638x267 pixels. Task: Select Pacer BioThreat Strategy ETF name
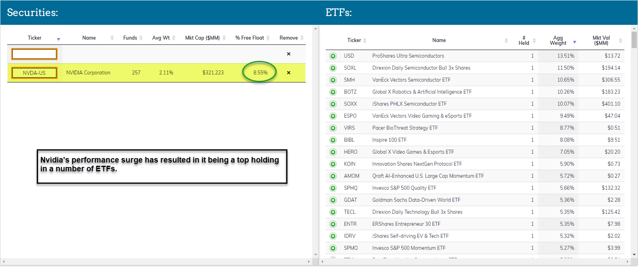(x=405, y=128)
